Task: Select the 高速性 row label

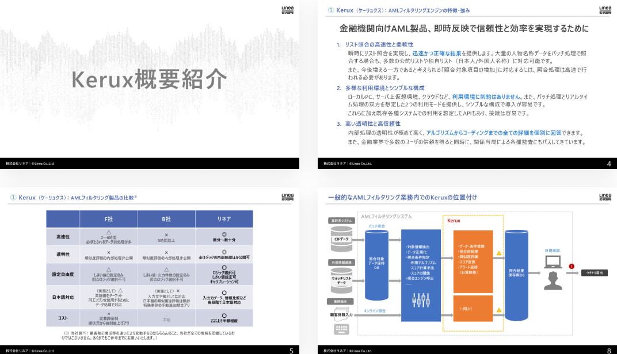Action: (x=63, y=237)
